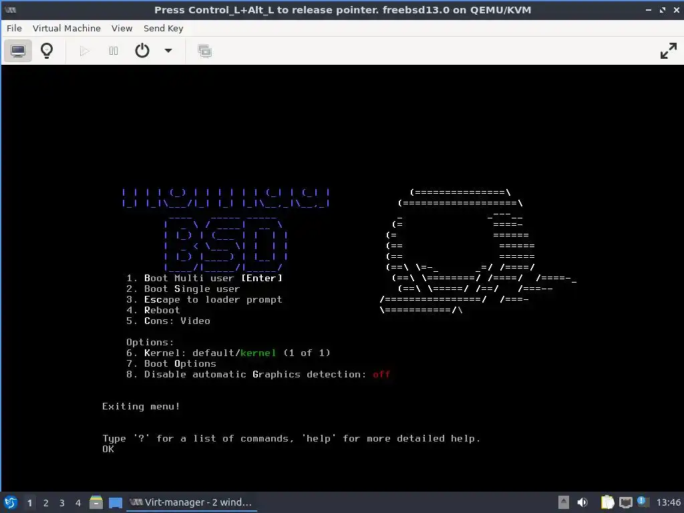Open the View menu

122,28
